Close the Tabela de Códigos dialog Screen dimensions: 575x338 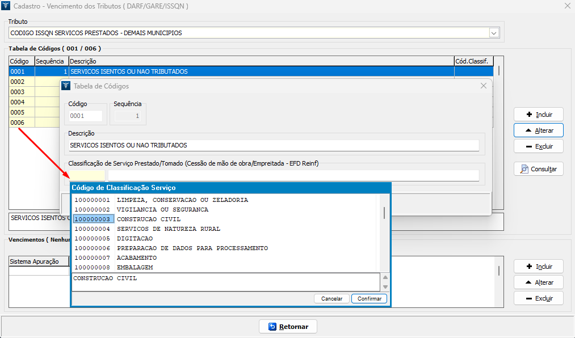click(484, 86)
